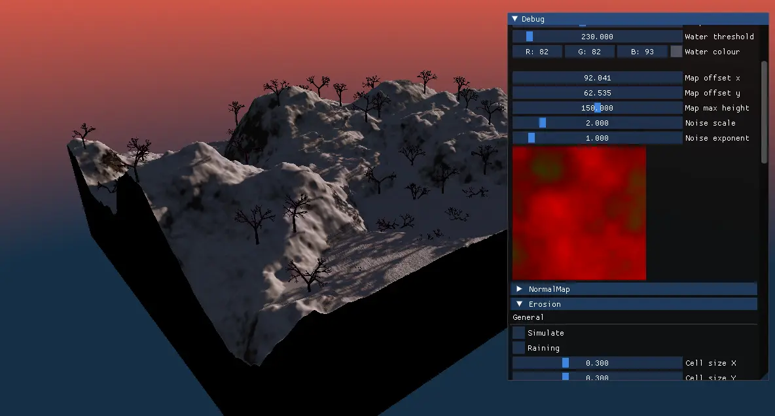Click the Map offset y value field
The width and height of the screenshot is (775, 416).
click(x=597, y=93)
